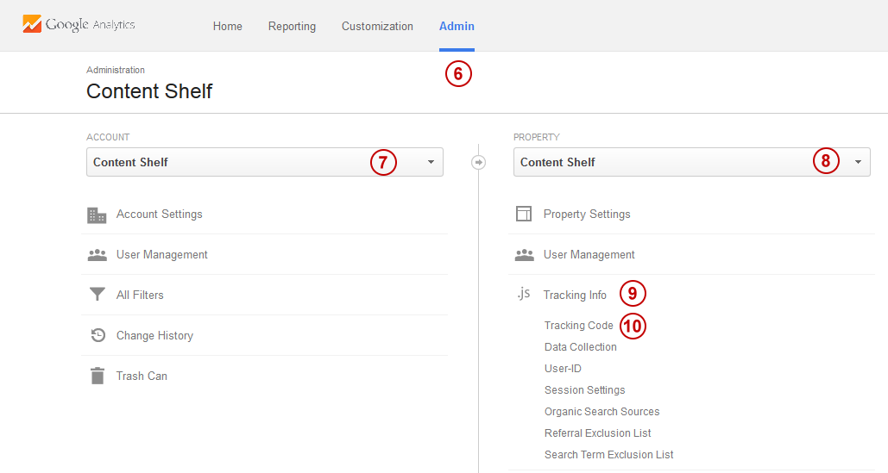Open the Property dropdown showing Content Shelf
Image resolution: width=888 pixels, height=473 pixels.
[x=691, y=162]
